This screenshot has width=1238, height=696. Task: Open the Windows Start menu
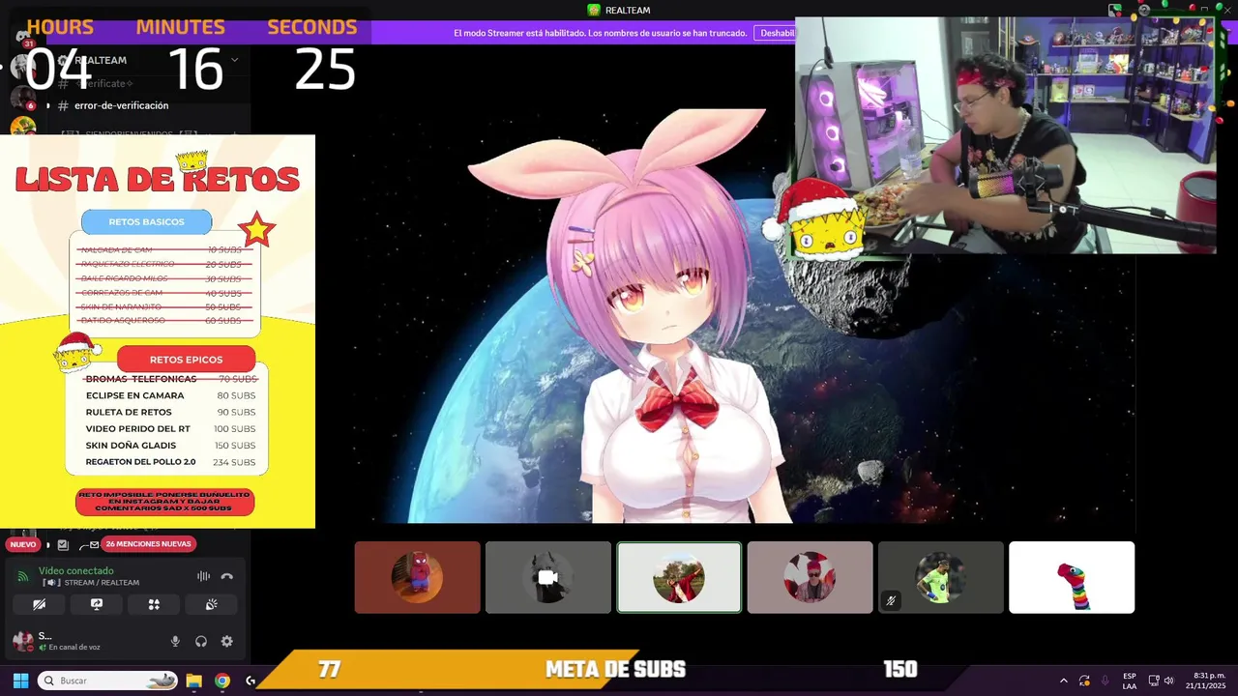point(20,681)
